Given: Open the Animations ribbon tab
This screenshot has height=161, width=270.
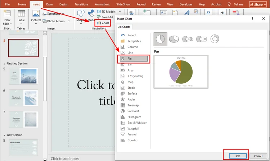Looking at the screenshot, I should pyautogui.click(x=102, y=4).
